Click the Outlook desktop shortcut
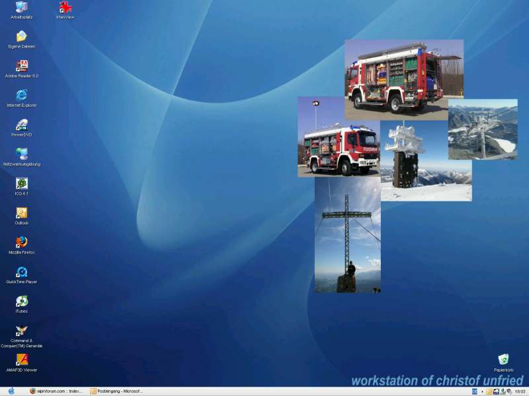Screen dimensions: 529x396 pos(22,213)
